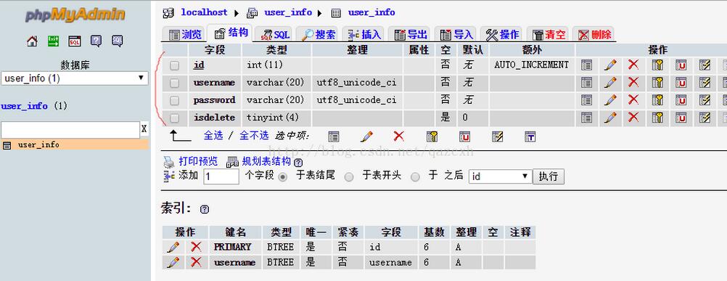Edit the username field with pencil icon
Screen dimensions: 727x281
pyautogui.click(x=611, y=83)
